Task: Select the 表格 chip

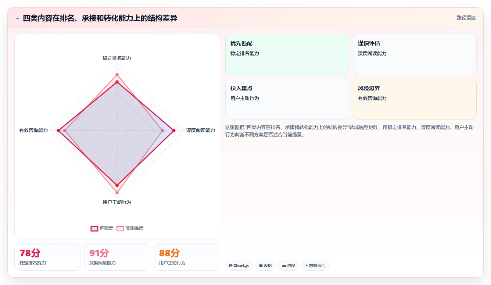Action: point(265,266)
